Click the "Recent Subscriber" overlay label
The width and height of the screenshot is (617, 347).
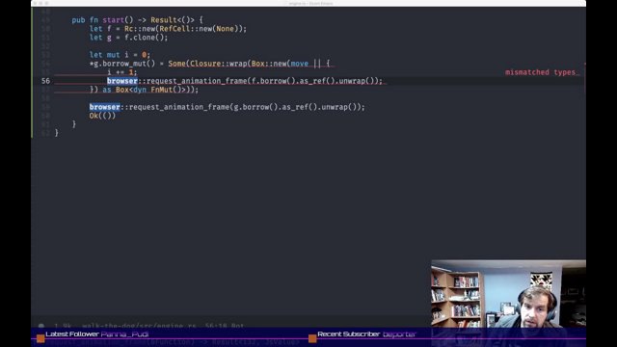349,334
